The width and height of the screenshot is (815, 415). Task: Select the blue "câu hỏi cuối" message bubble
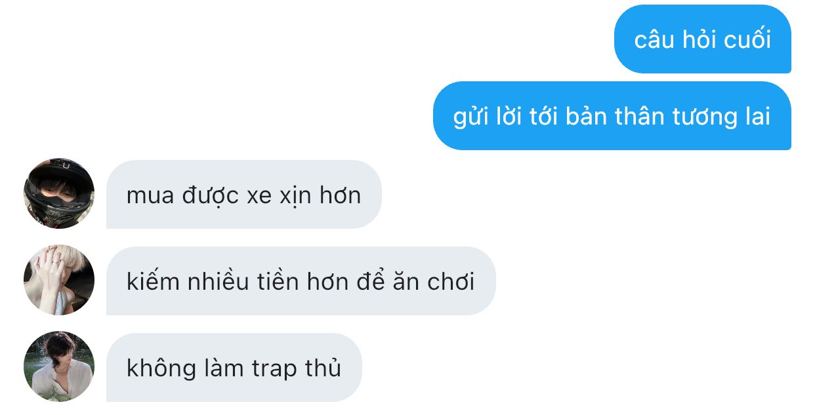[702, 39]
